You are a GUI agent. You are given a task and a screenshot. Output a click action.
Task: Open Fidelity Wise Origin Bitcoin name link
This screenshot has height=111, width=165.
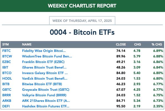(44, 51)
